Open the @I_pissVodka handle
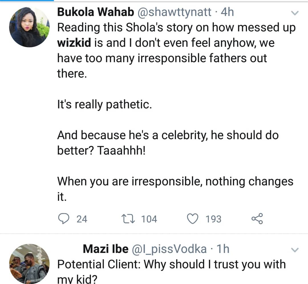 coord(169,249)
